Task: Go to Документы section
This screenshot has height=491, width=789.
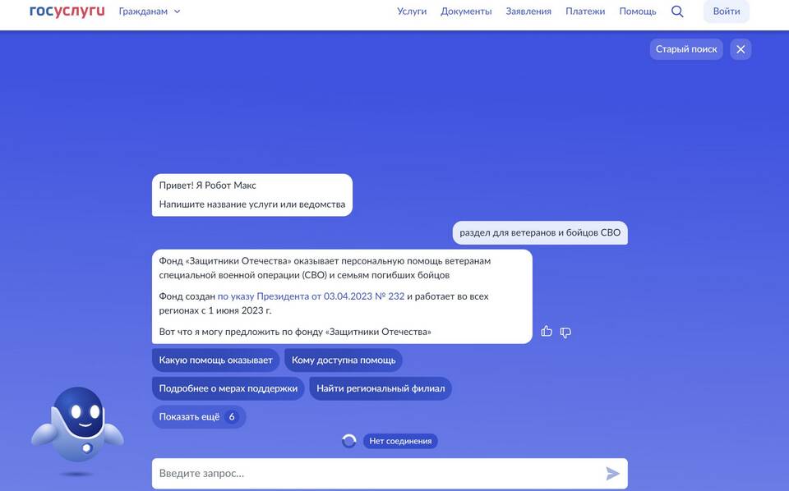Action: pyautogui.click(x=466, y=11)
